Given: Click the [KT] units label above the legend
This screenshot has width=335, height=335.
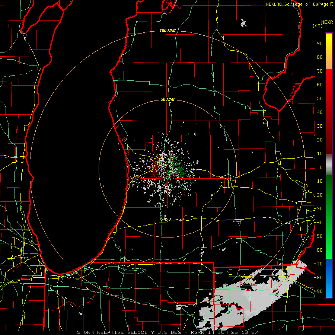Looking at the screenshot, I should pos(318,26).
